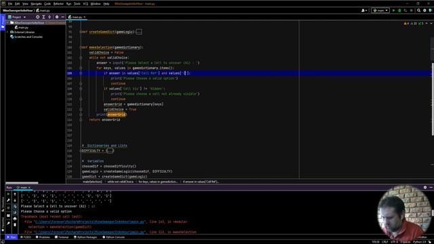The width and height of the screenshot is (434, 244).
Task: Click the JetBrains Toolbox icon at top right
Action: [x=431, y=11]
